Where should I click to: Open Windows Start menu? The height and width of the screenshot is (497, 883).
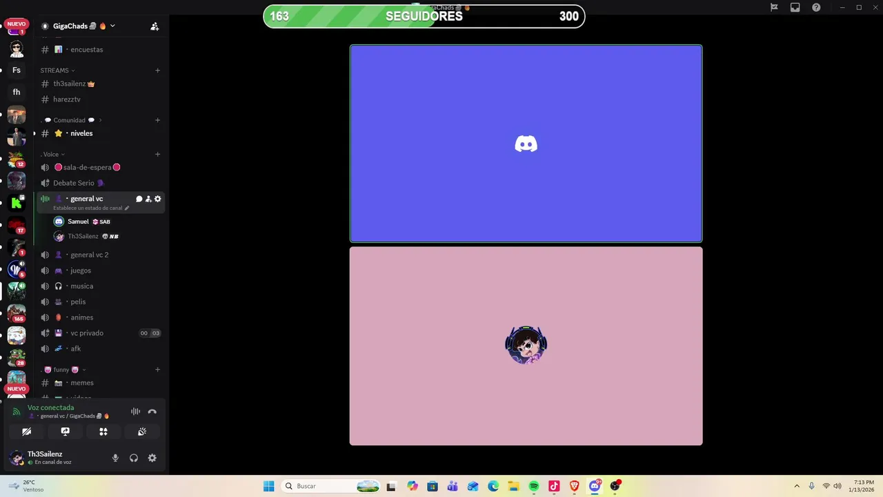pos(268,486)
